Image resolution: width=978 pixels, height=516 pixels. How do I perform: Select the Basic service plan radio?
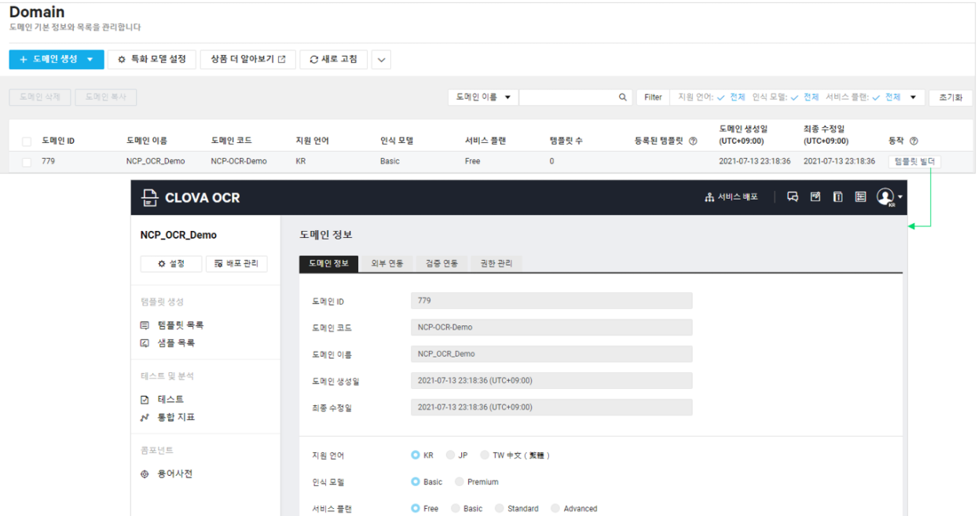456,509
